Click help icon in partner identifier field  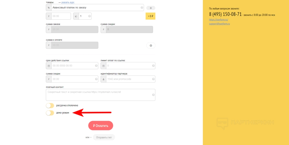(153, 79)
